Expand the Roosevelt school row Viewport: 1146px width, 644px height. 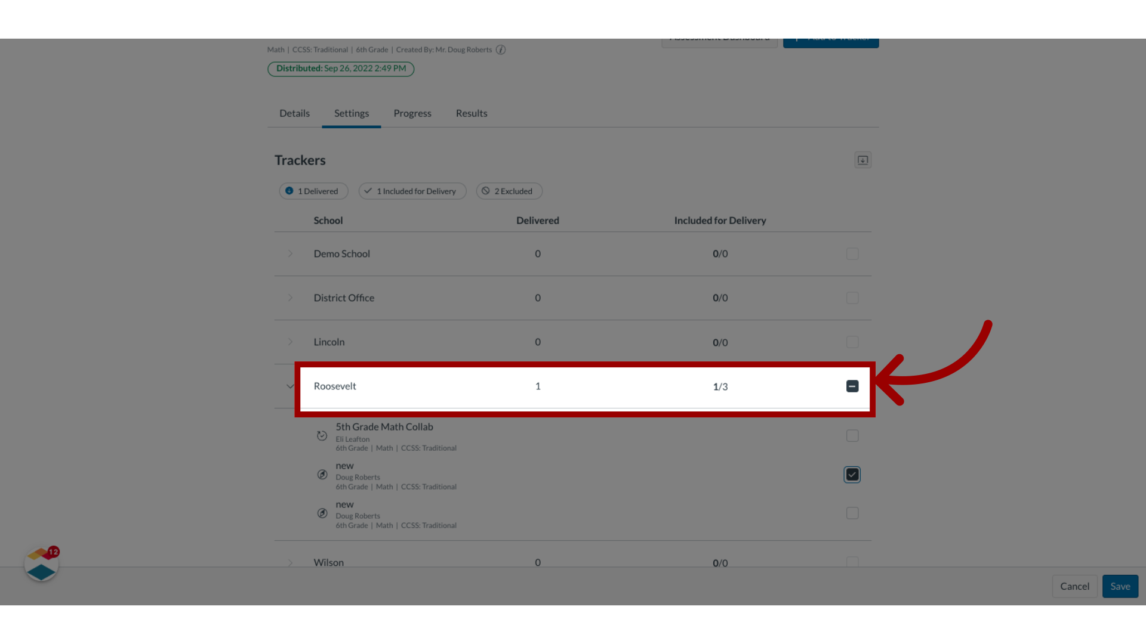(x=289, y=386)
